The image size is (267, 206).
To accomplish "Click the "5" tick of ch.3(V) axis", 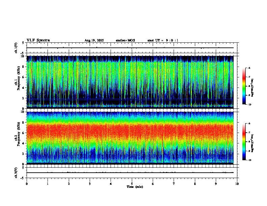I will point(23,168).
